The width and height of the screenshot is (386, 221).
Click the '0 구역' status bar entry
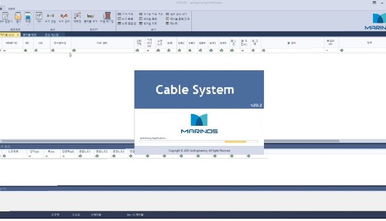click(x=56, y=215)
